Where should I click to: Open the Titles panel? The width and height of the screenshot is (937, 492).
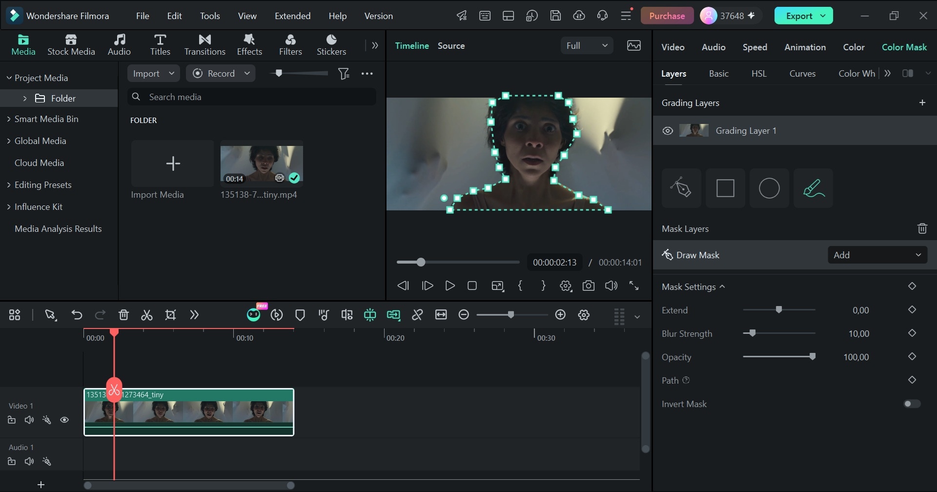point(160,45)
